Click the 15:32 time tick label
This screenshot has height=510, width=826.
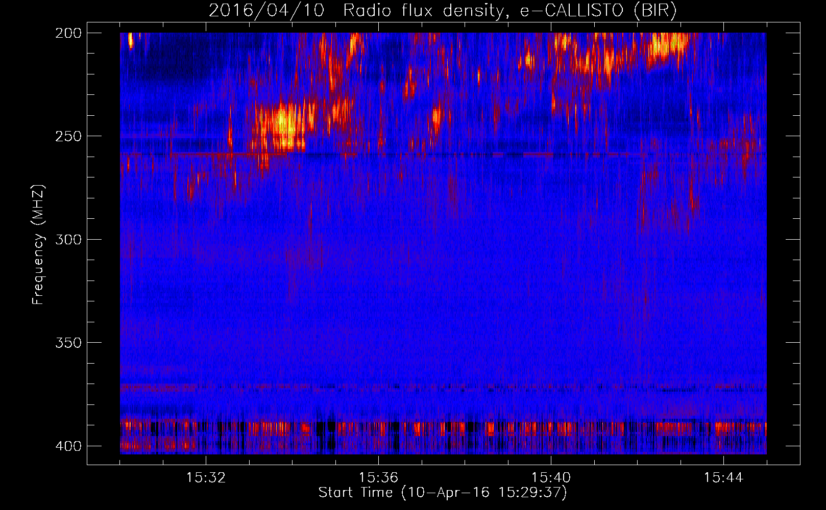[x=206, y=478]
